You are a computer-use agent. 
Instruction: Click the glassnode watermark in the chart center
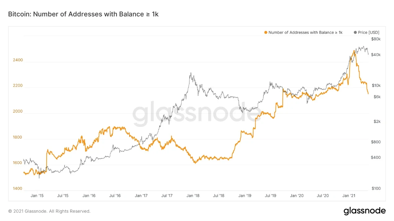click(x=197, y=114)
